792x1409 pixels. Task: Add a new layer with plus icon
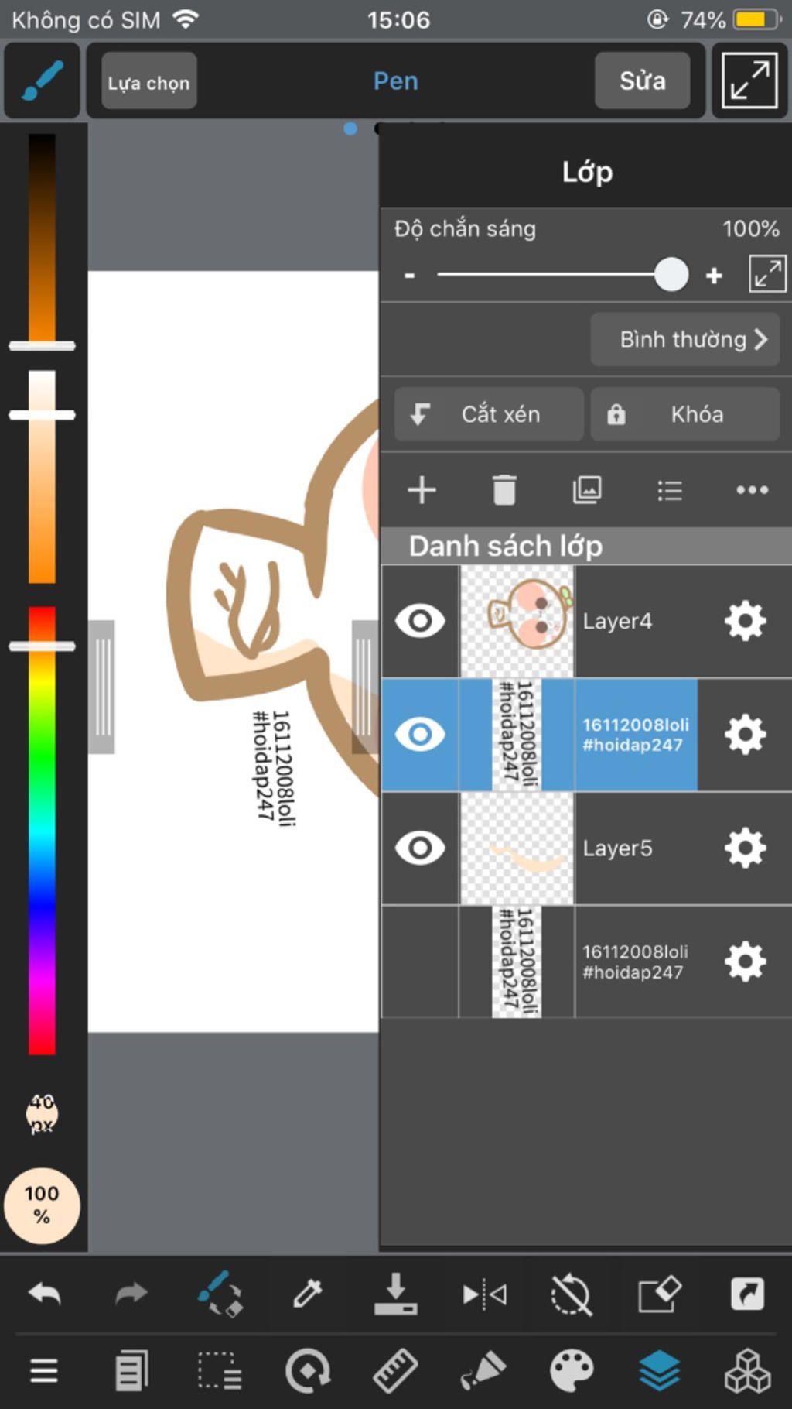tap(422, 490)
